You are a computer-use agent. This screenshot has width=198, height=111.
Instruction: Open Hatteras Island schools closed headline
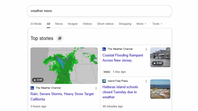(x=120, y=92)
